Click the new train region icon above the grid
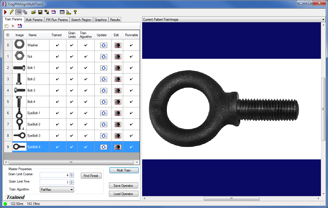The image size is (328, 208). 6,26
